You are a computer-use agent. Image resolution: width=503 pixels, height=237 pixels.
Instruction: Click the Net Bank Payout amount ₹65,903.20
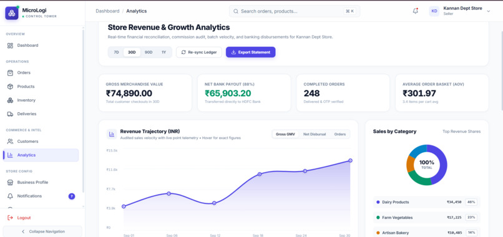click(228, 94)
